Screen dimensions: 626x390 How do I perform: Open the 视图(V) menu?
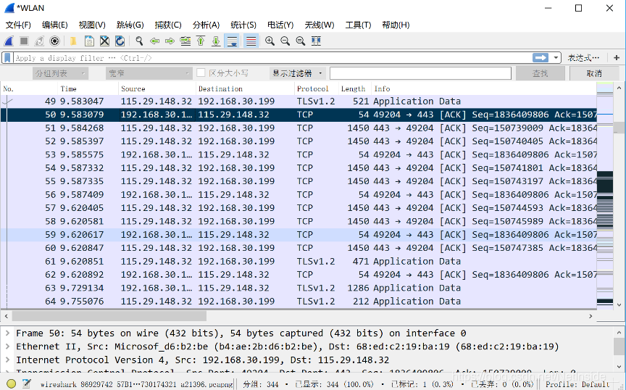click(92, 25)
